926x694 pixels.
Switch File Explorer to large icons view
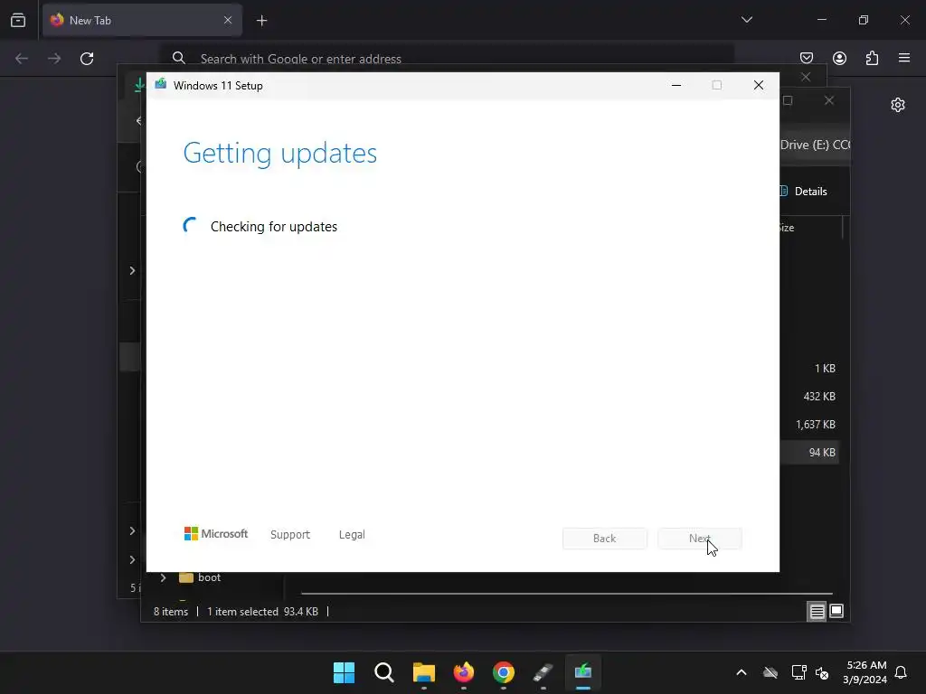pos(836,612)
